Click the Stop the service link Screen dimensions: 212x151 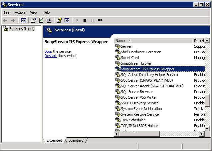[x=48, y=51]
